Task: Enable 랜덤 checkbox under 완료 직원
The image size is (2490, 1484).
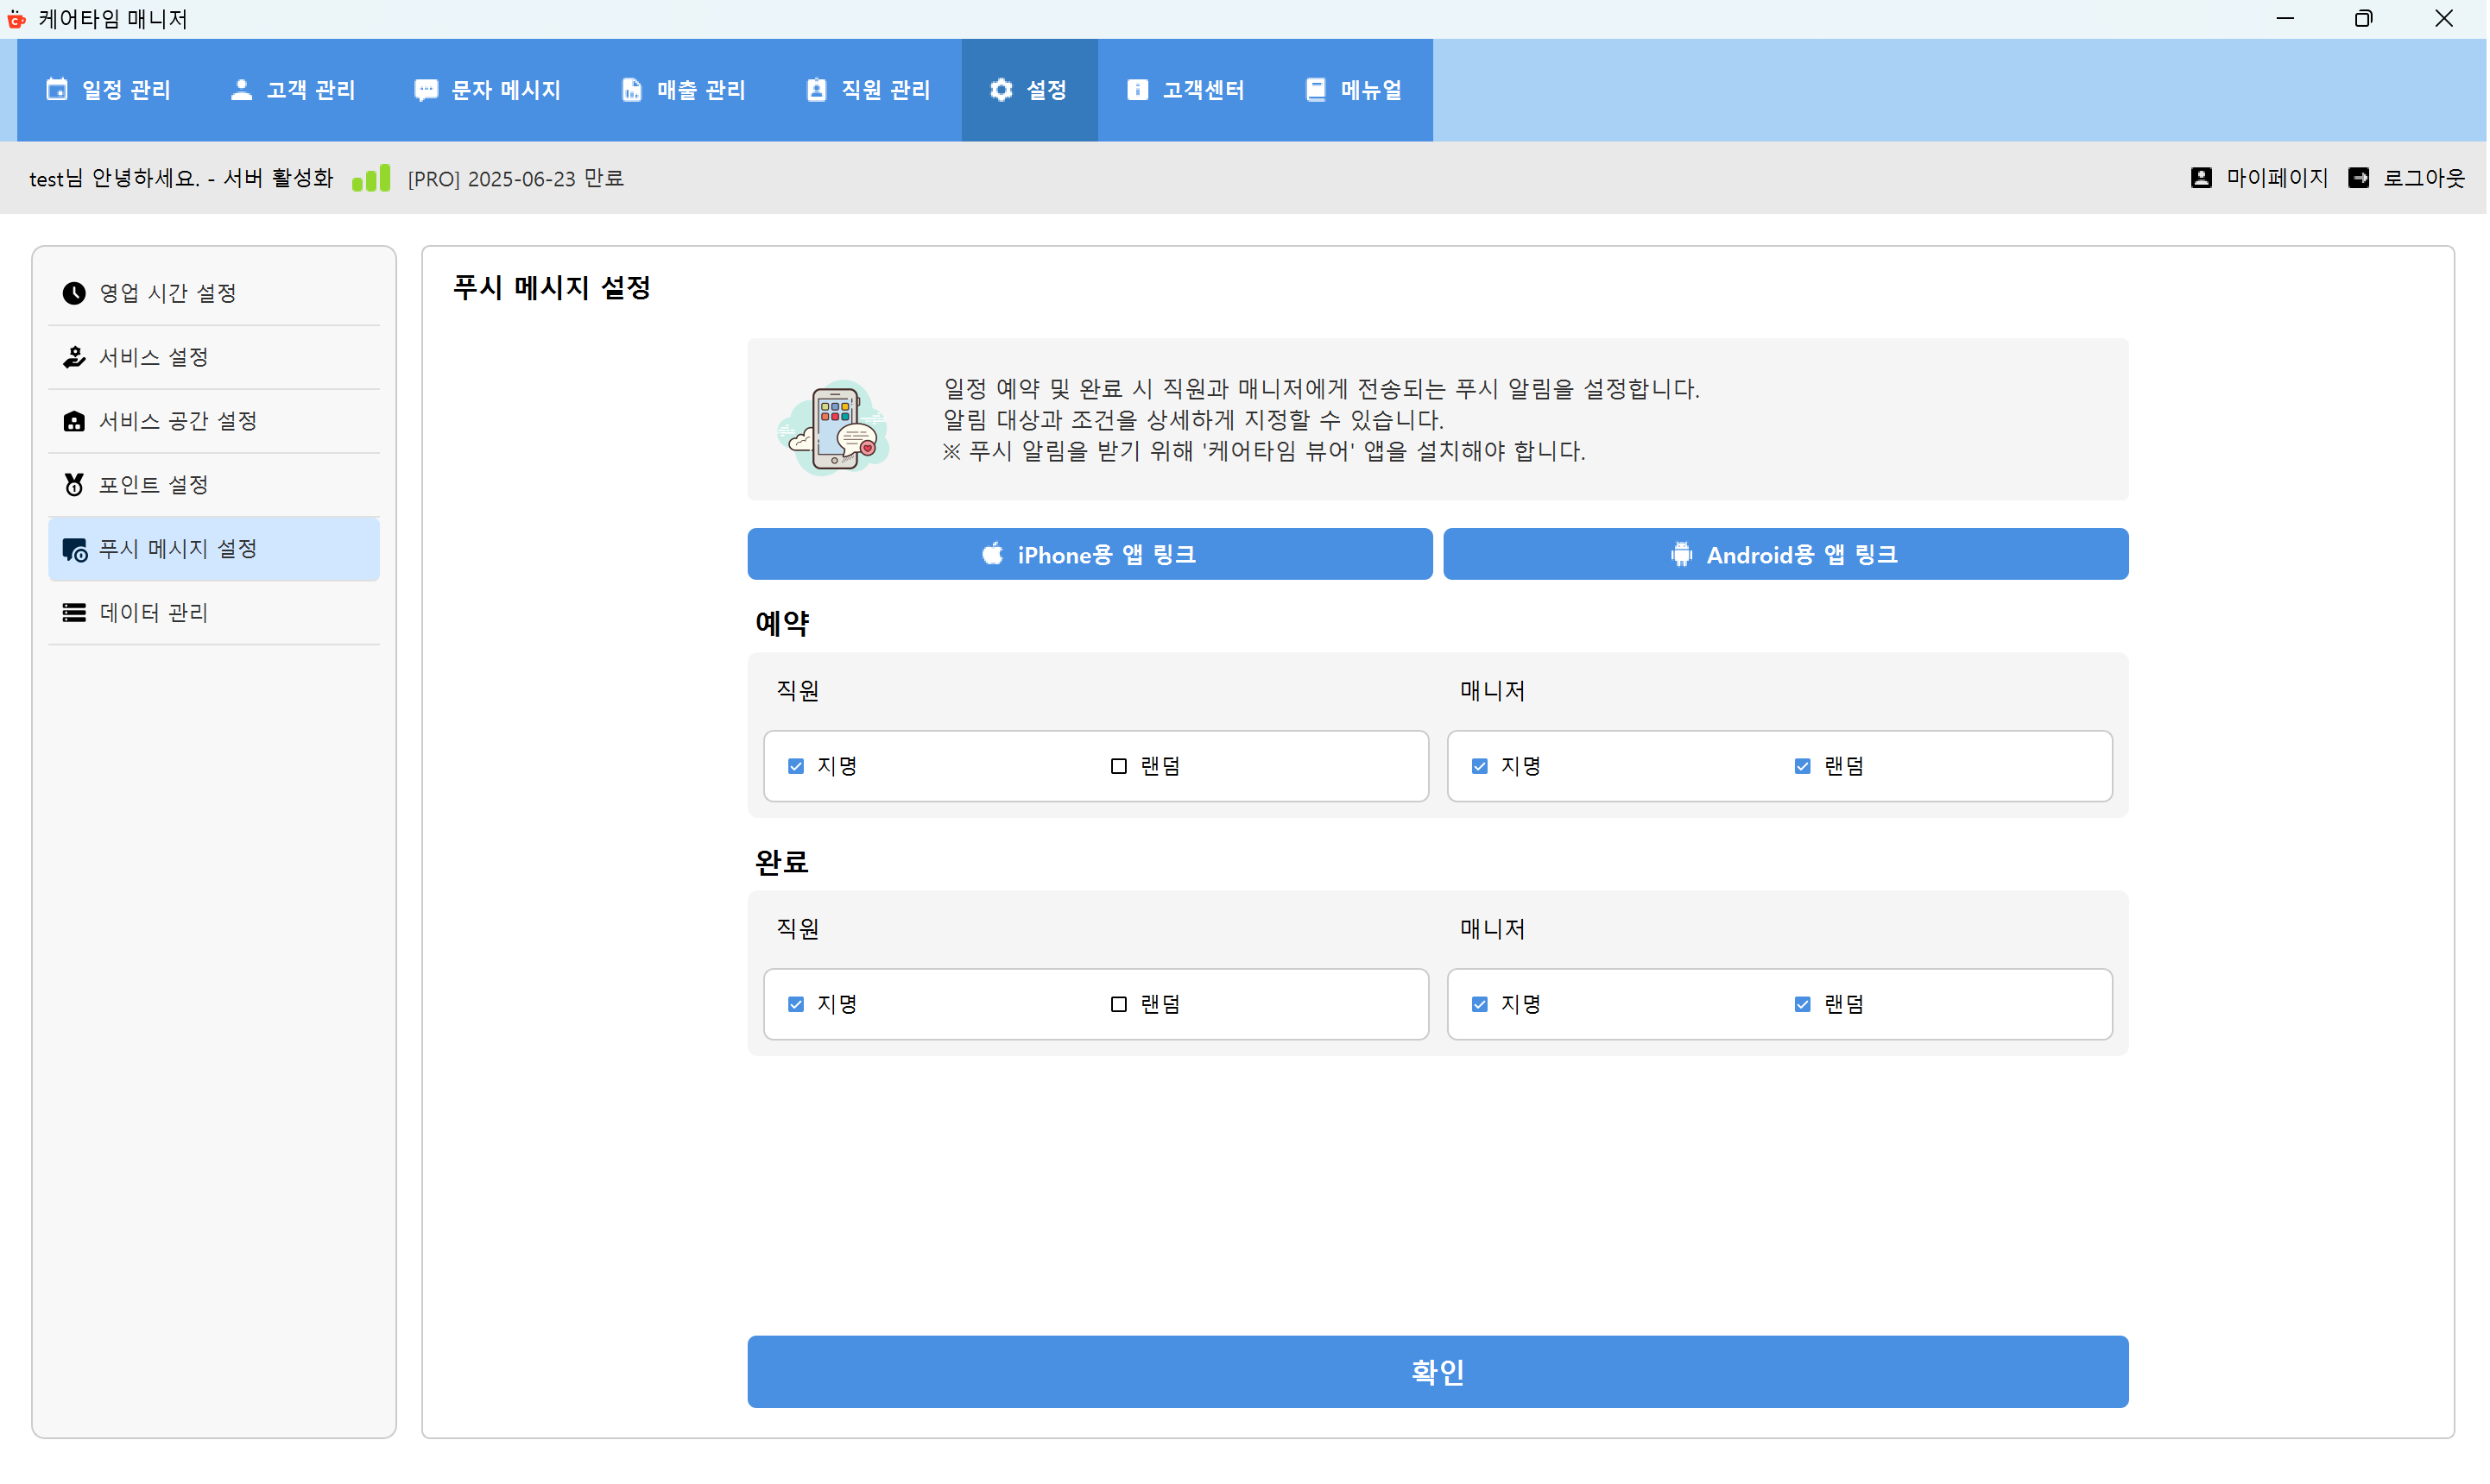Action: pos(1117,1004)
